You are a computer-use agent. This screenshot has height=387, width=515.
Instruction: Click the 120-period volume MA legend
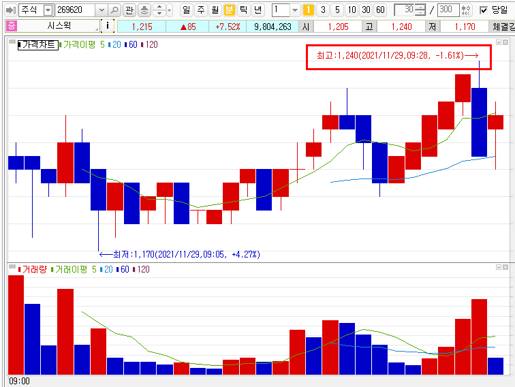point(141,270)
